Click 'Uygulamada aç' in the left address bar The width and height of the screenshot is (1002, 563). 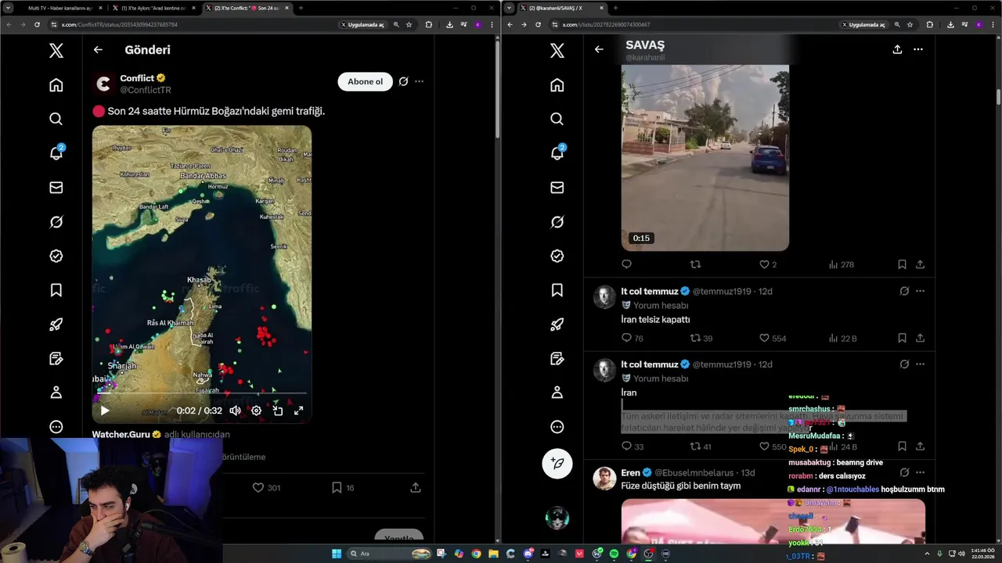pos(363,24)
